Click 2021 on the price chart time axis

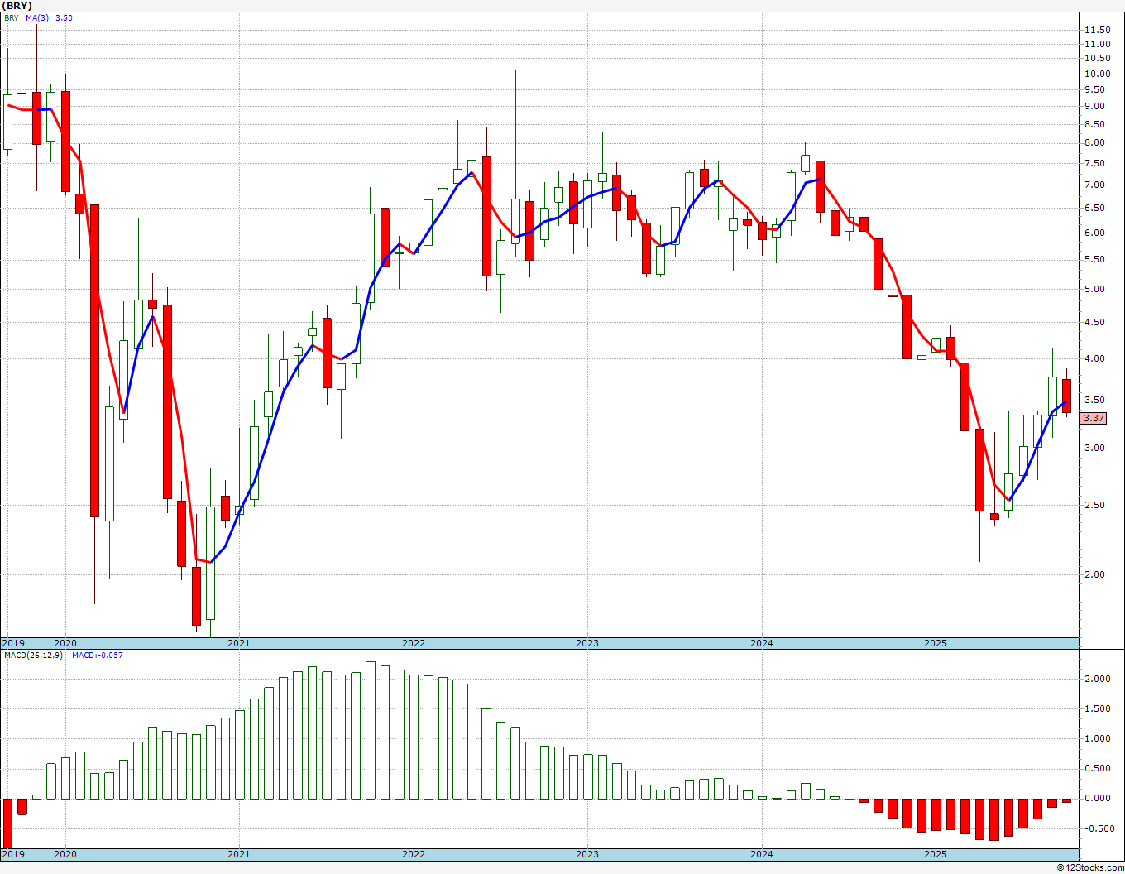(x=238, y=643)
